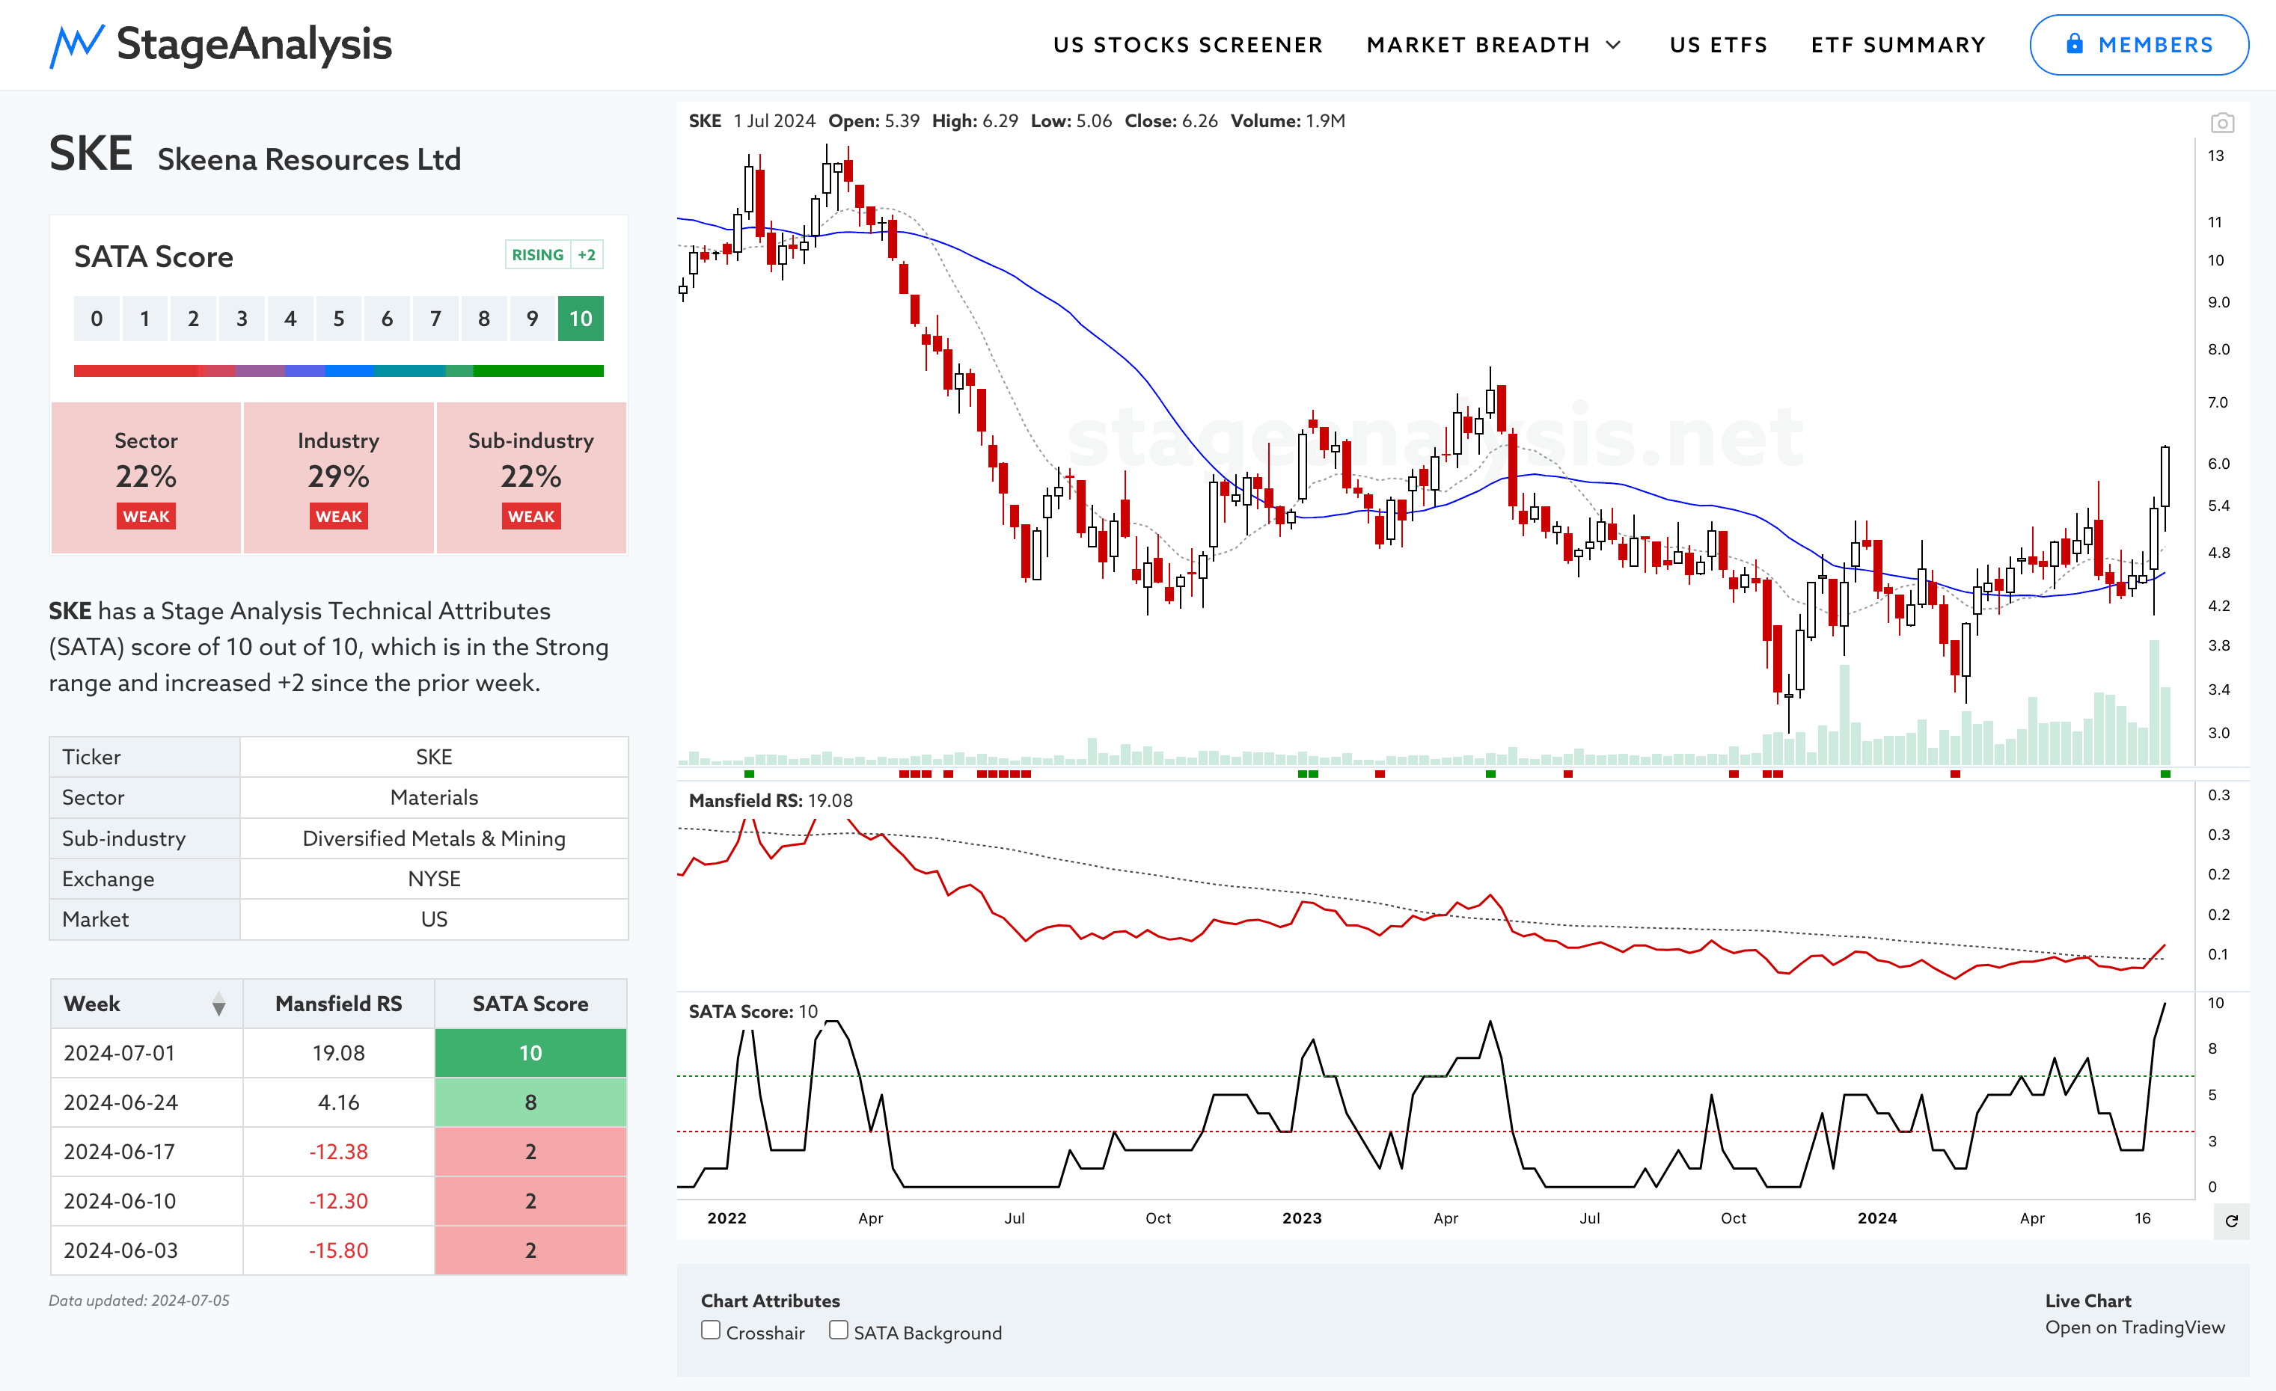Select SATA score box 10
The height and width of the screenshot is (1391, 2276).
(580, 319)
